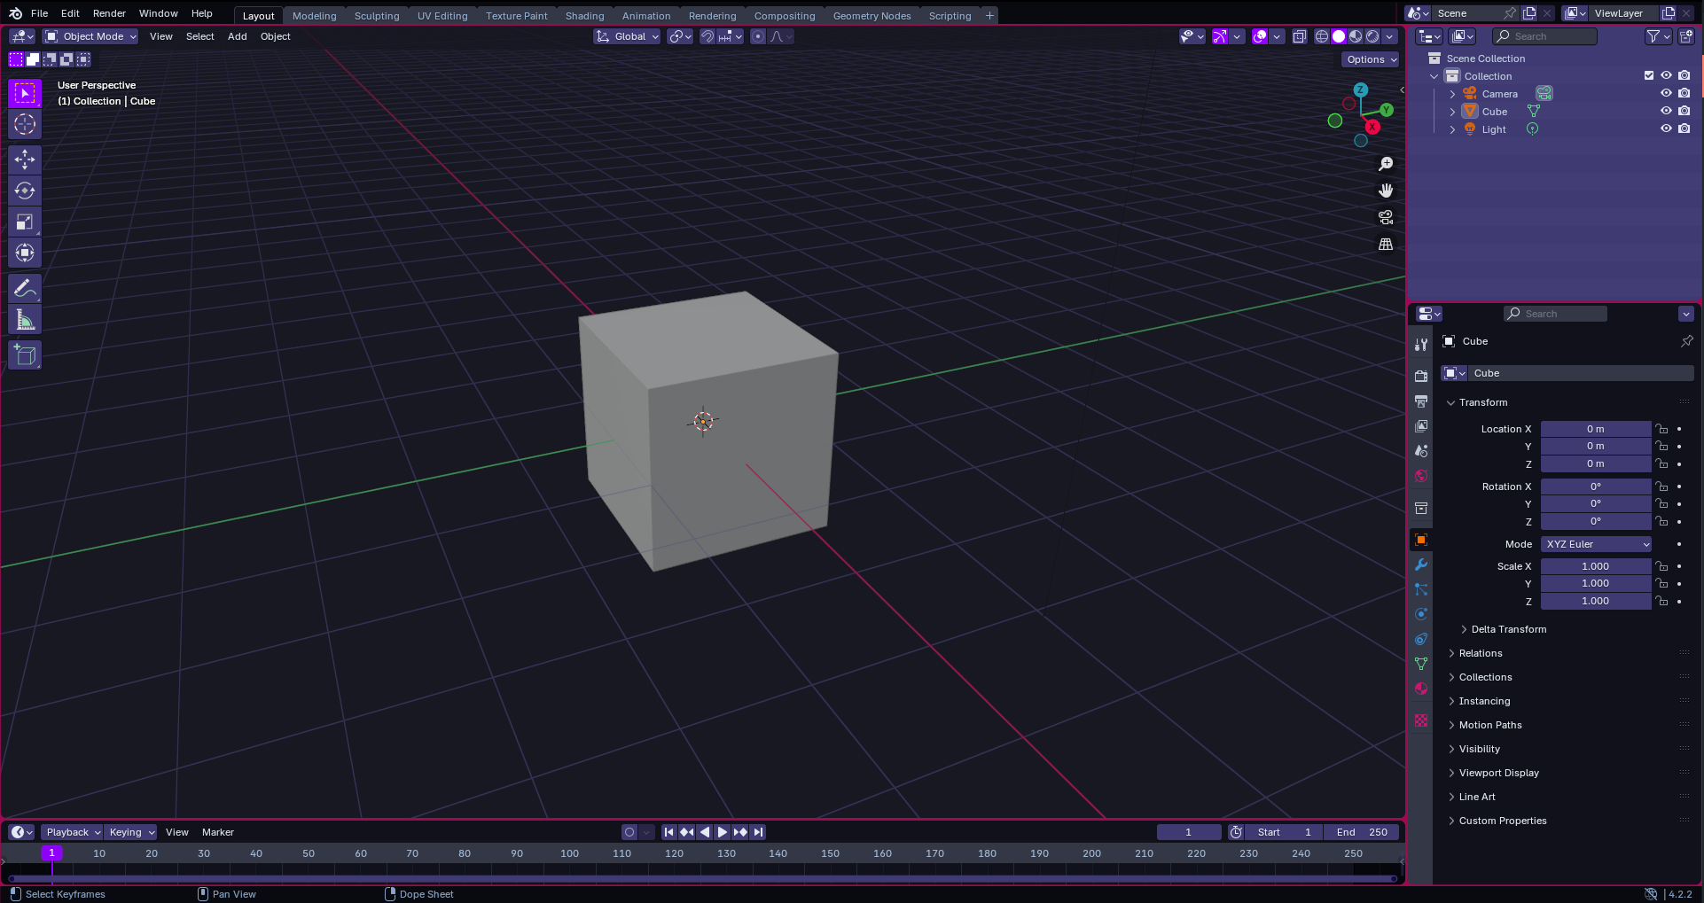Disable Cube in renders camera icon
This screenshot has width=1704, height=903.
click(x=1684, y=111)
